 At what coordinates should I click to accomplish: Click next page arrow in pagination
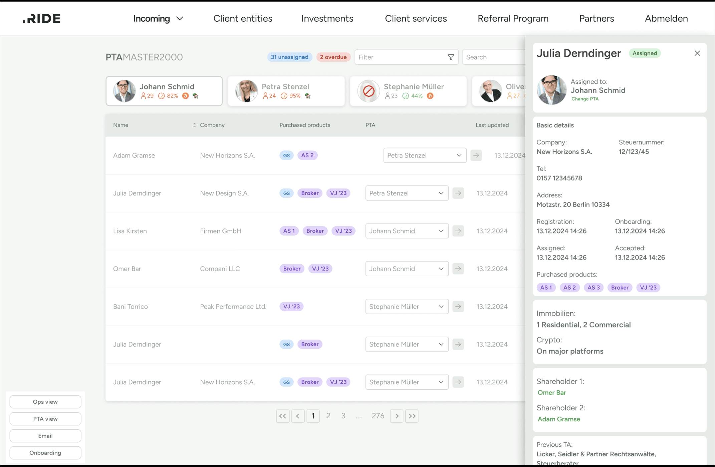tap(397, 416)
